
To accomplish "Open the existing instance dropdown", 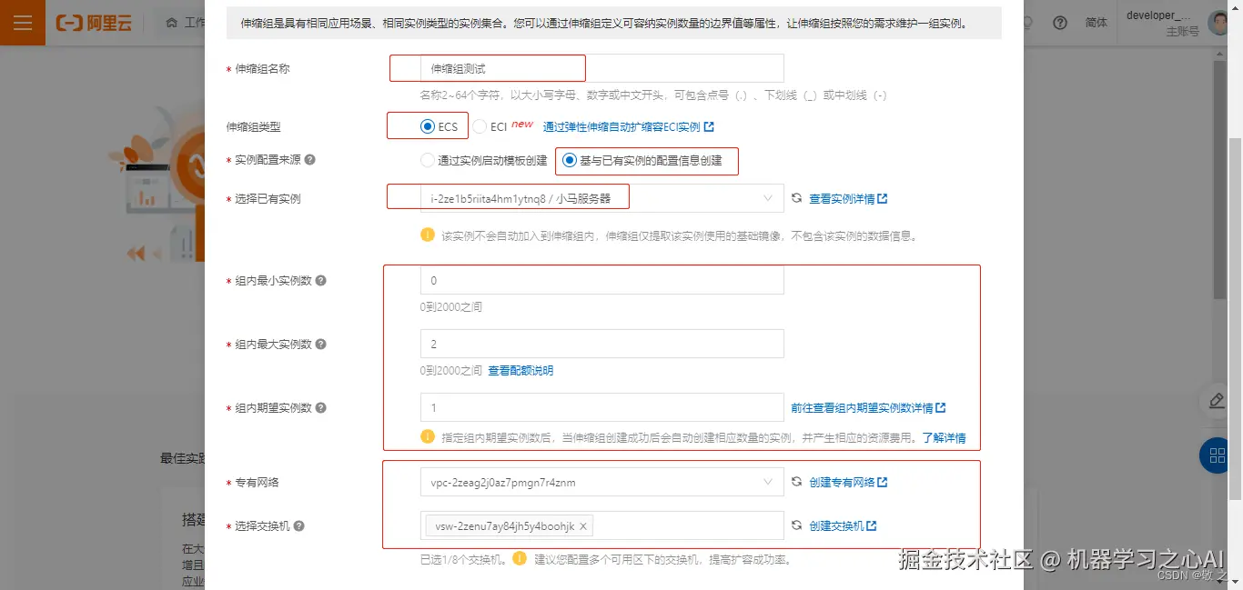I will (x=769, y=196).
